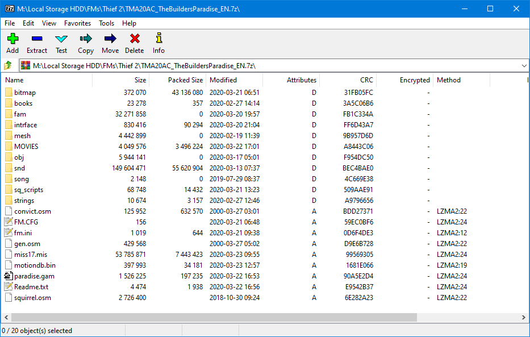Viewport: 530px width, 337px height.
Task: Sort by the Method column header
Action: 461,80
